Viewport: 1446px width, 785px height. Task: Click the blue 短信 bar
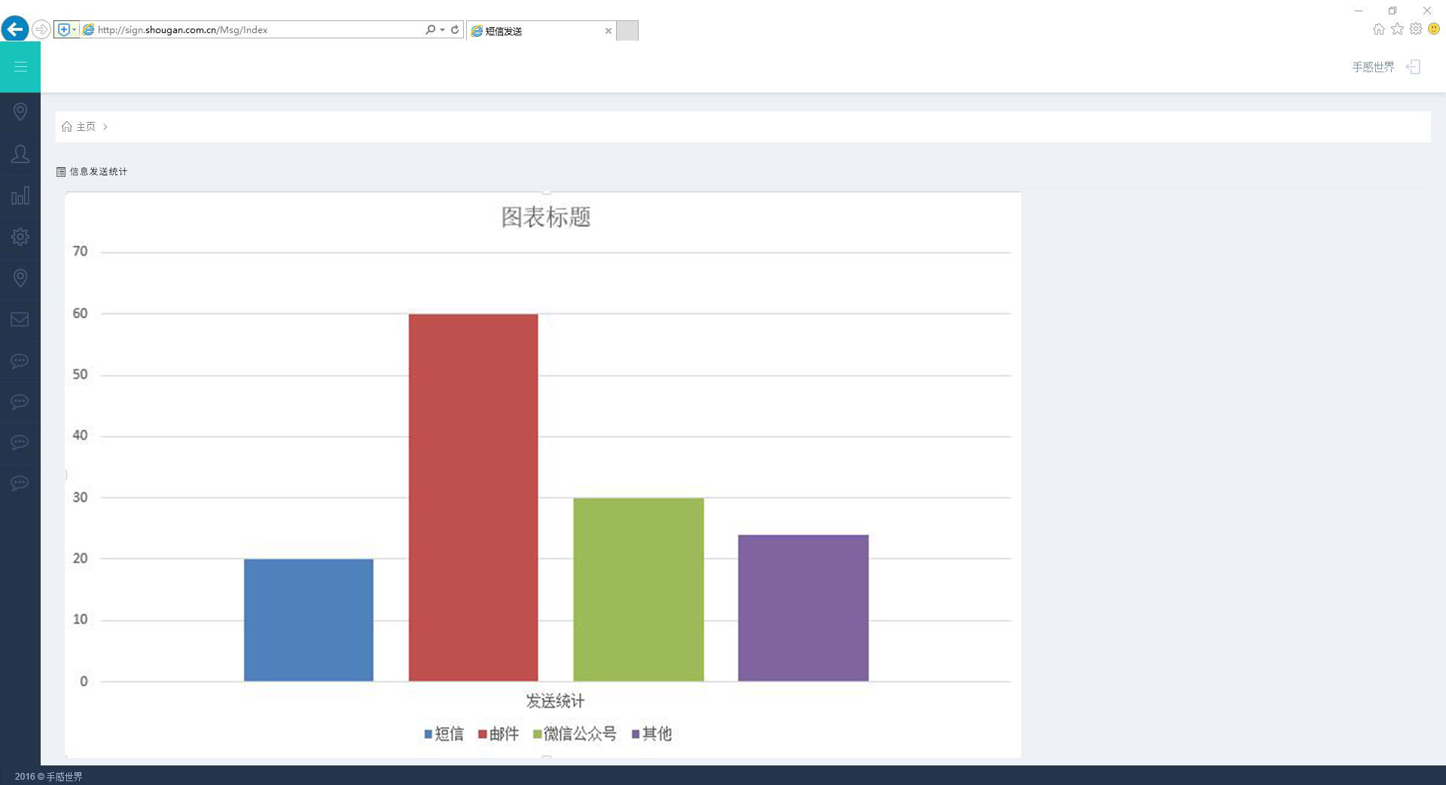(x=309, y=620)
